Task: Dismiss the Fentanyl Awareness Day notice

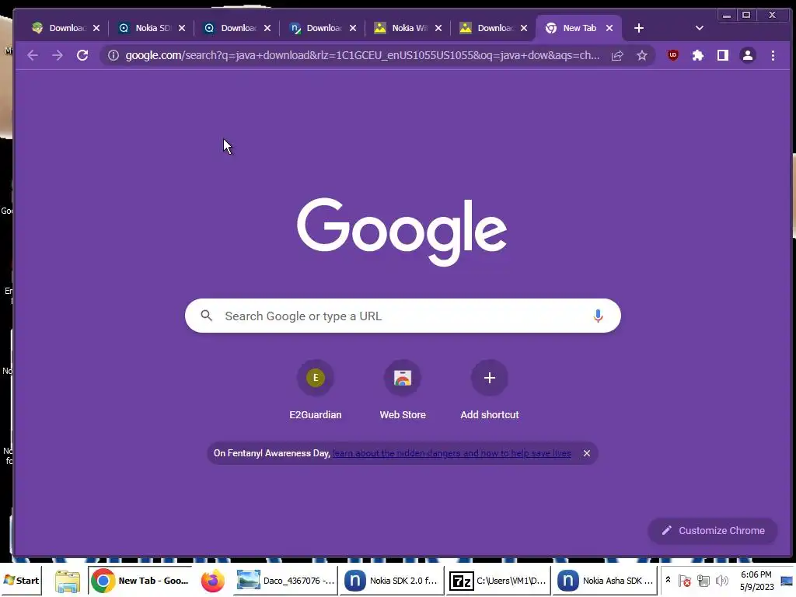Action: tap(587, 453)
